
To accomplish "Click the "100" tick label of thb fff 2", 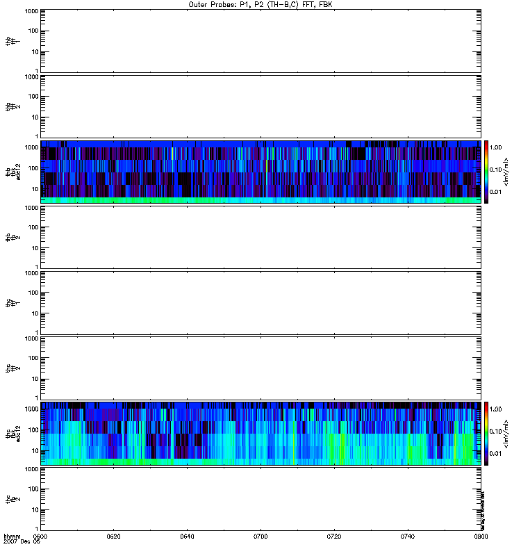I will (33, 97).
